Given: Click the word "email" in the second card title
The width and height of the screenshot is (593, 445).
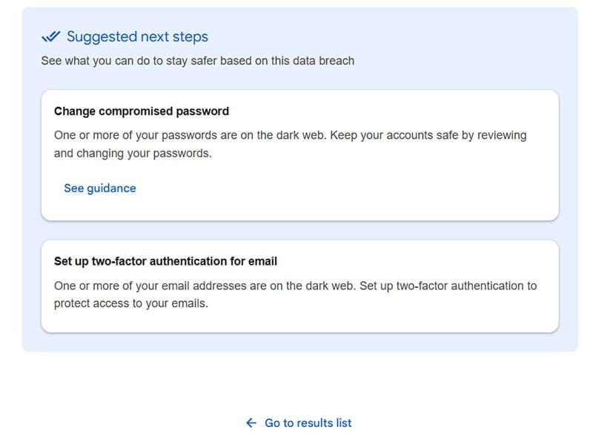Looking at the screenshot, I should tap(262, 261).
